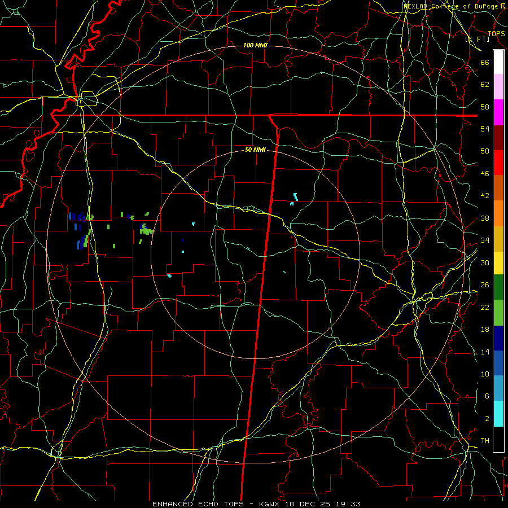The image size is (508, 508).
Task: Click the "34" legend value
Action: 485,240
